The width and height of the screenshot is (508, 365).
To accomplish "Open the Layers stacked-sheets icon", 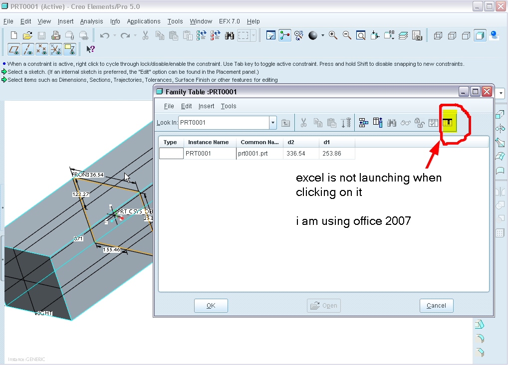I will point(403,35).
